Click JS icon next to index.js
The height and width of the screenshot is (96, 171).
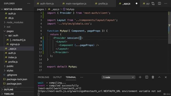pyautogui.click(x=6, y=57)
